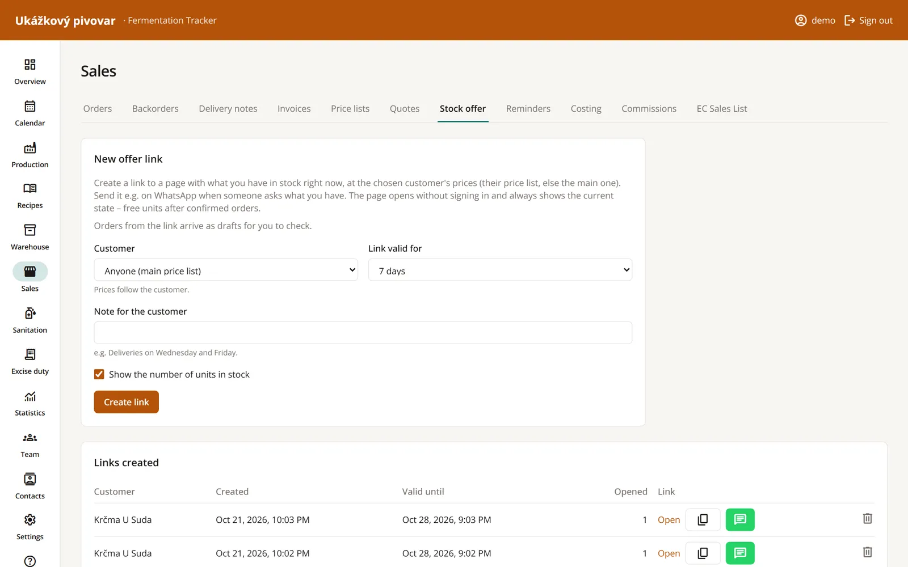Open the link from the 10:03 PM row
The image size is (908, 567).
669,520
